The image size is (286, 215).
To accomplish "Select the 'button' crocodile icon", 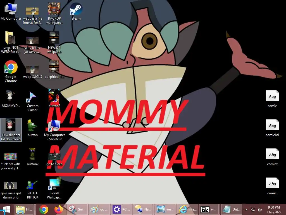I will (32, 128).
